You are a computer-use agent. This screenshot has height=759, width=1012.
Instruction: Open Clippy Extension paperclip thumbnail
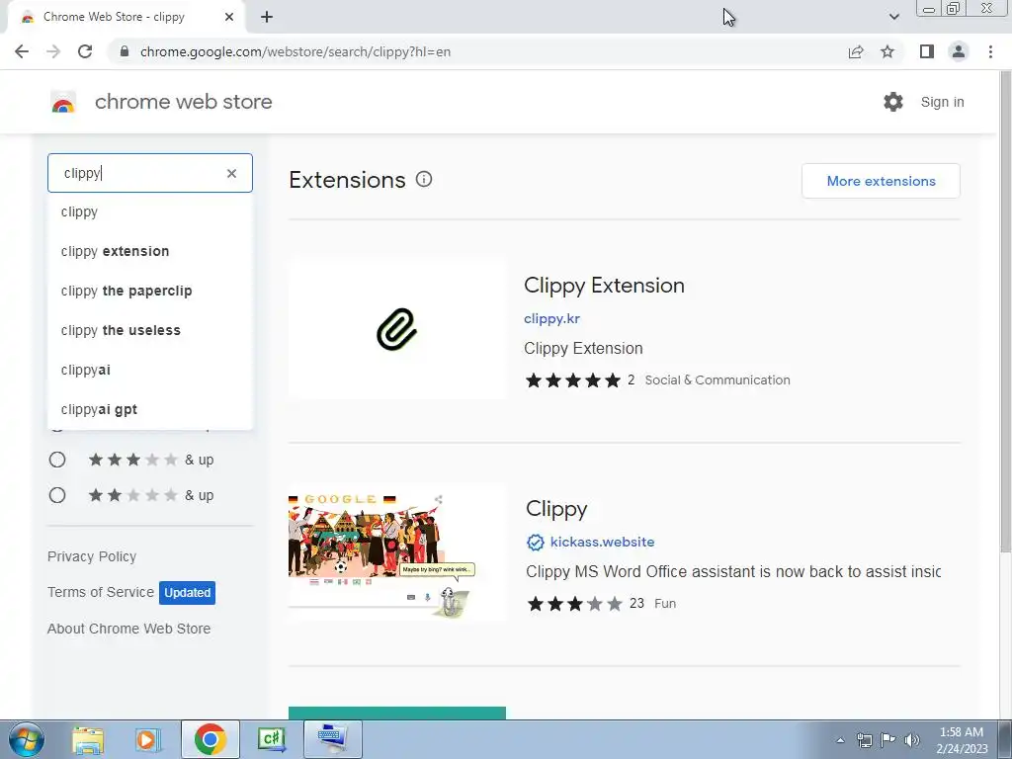point(397,330)
